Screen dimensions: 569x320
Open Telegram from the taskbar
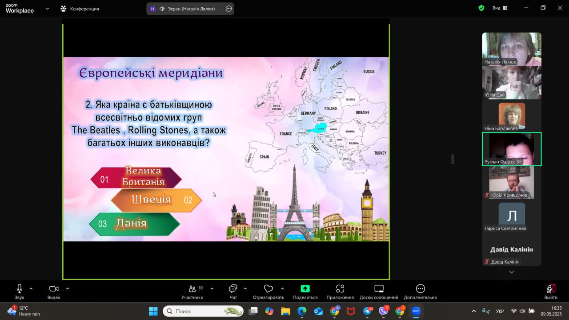368,311
